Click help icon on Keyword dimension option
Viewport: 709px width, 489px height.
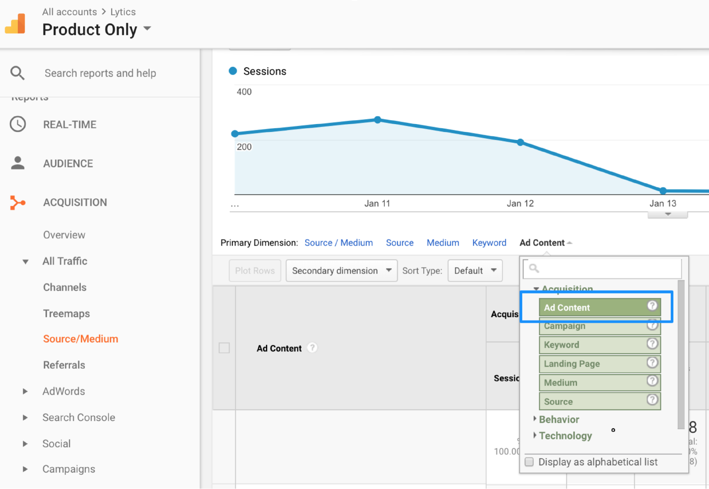(x=652, y=344)
